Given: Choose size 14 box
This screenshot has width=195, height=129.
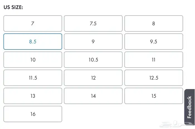Looking at the screenshot, I should click(x=93, y=96).
